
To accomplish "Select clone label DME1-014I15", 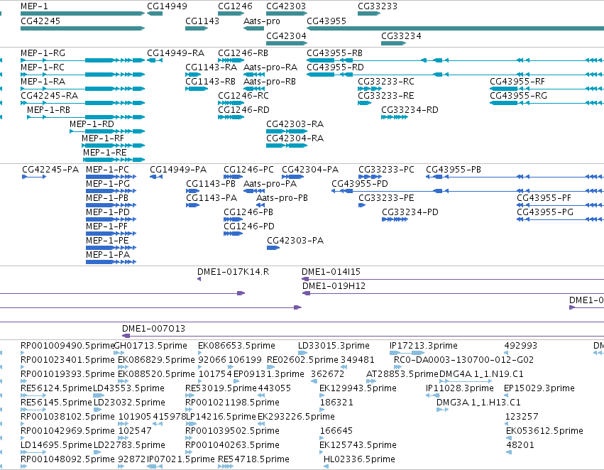I will point(331,272).
